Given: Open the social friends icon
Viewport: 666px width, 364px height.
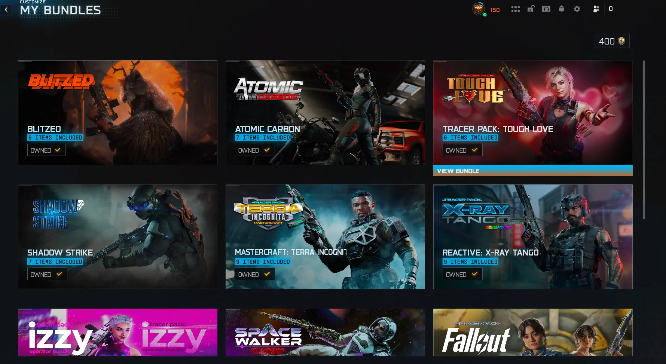Looking at the screenshot, I should point(596,9).
